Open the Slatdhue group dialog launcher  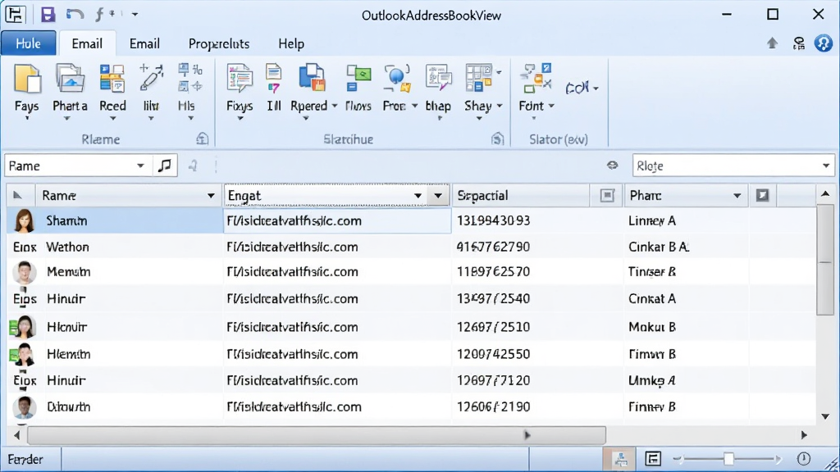pyautogui.click(x=498, y=139)
